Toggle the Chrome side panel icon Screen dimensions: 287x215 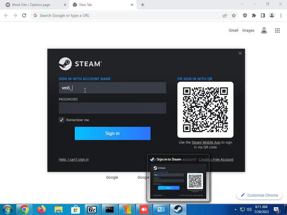263,16
